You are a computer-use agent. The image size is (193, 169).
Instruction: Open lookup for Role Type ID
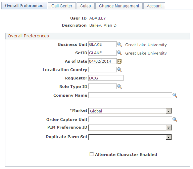119,87
